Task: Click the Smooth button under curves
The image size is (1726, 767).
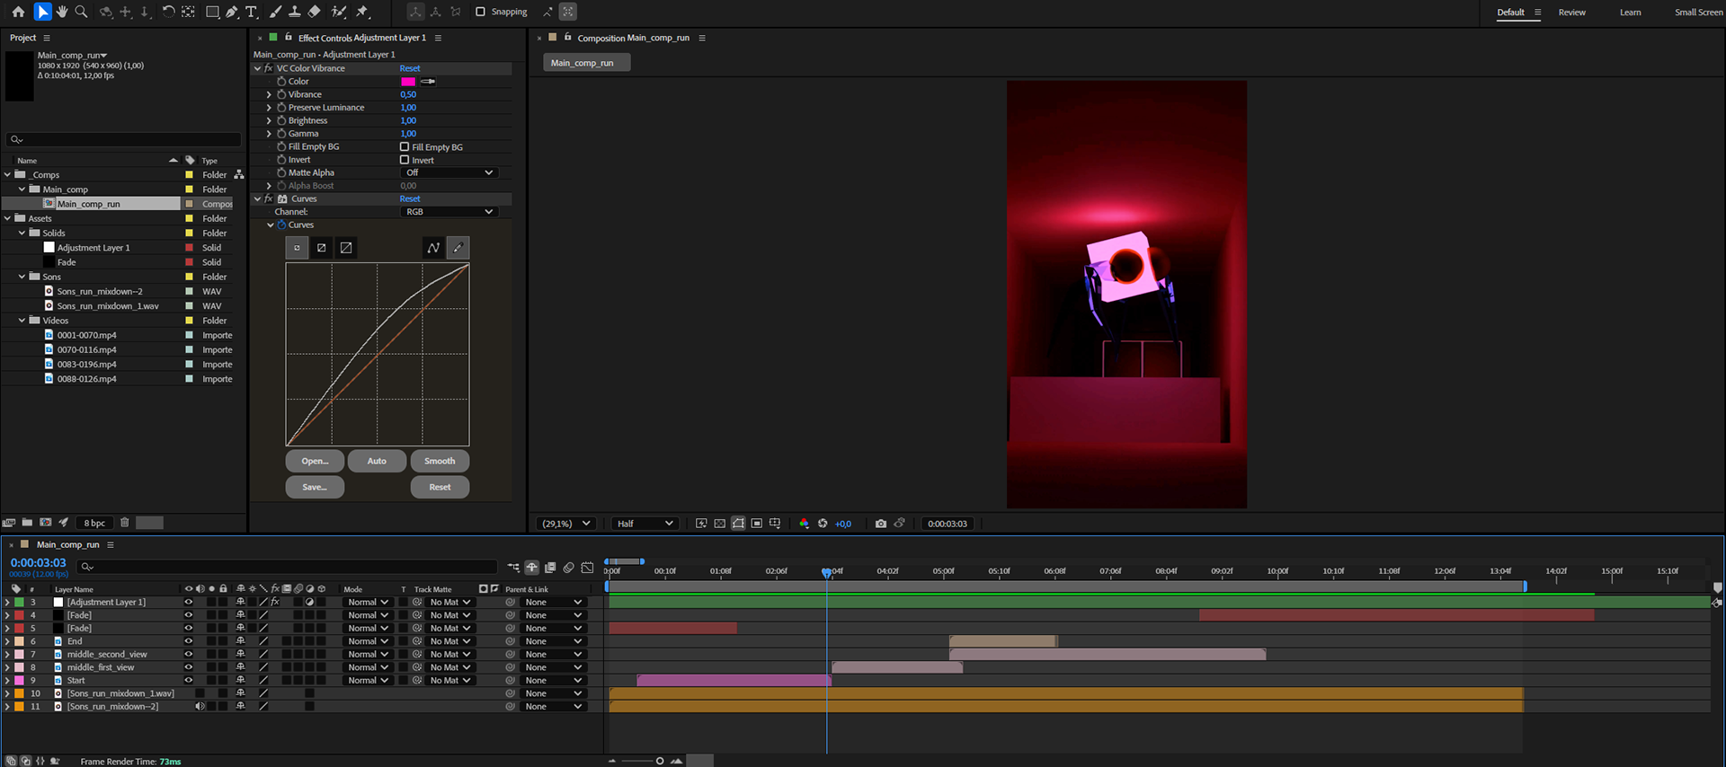Action: [440, 461]
